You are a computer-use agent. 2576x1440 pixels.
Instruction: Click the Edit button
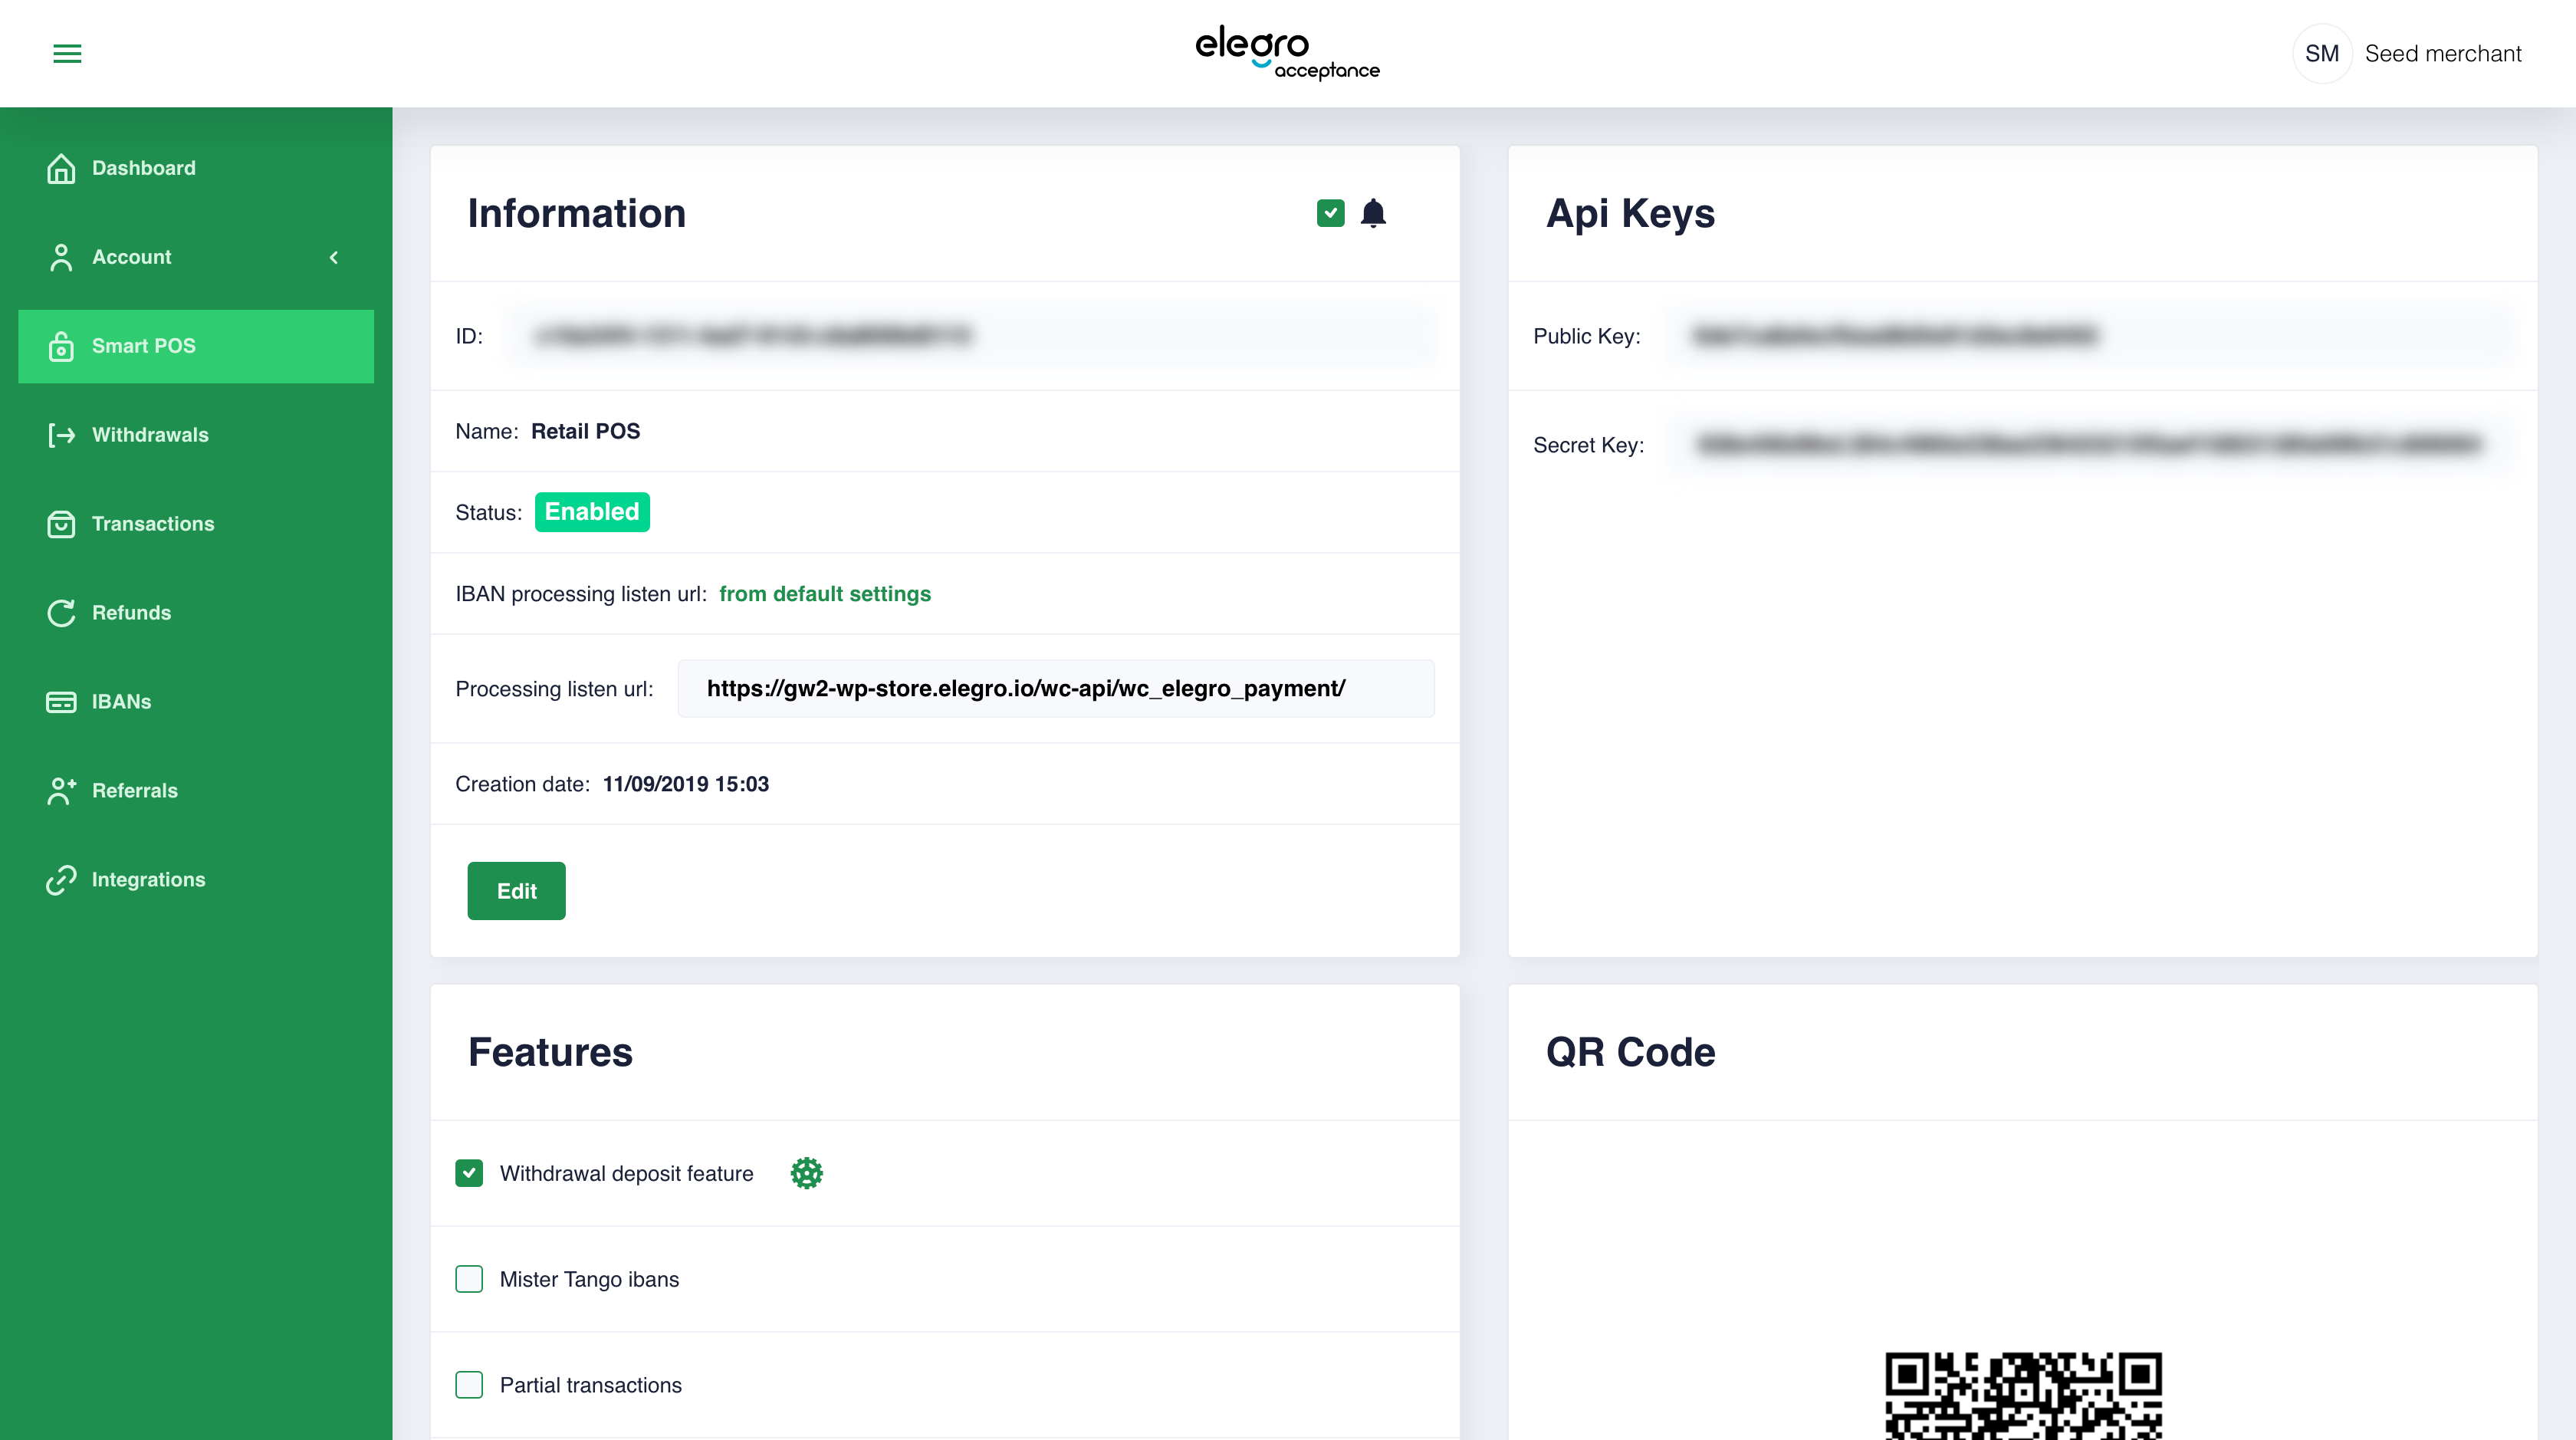tap(516, 891)
